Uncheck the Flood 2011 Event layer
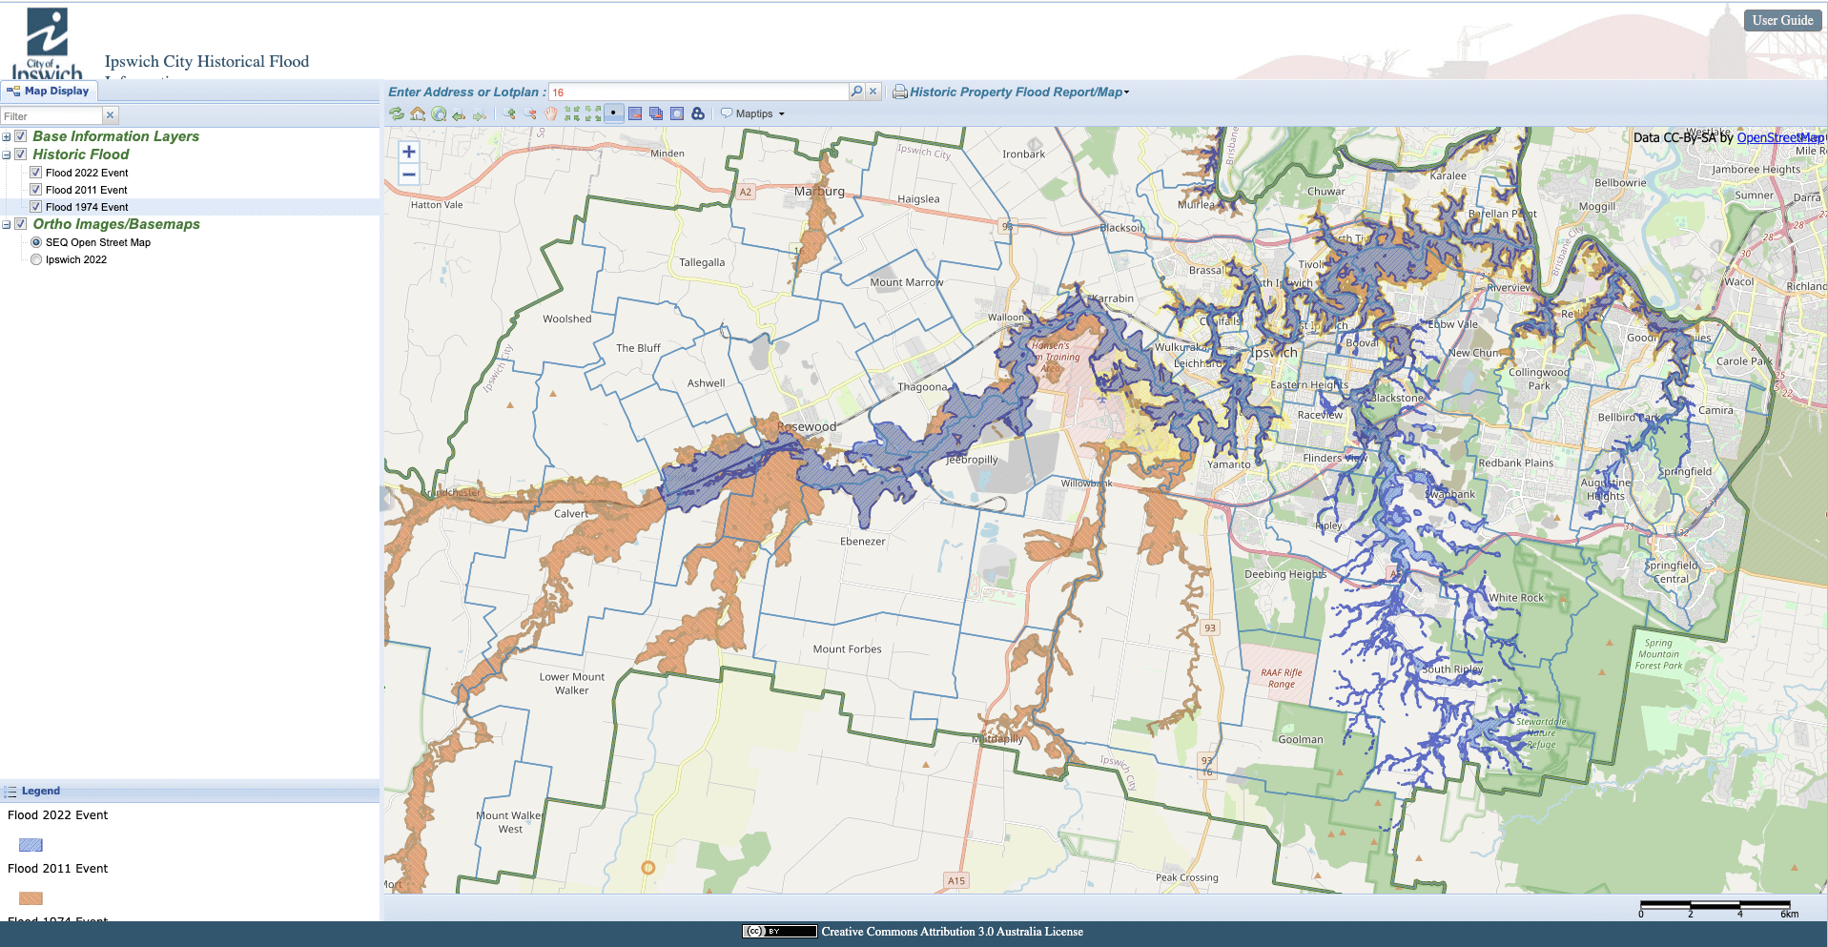 (x=35, y=189)
